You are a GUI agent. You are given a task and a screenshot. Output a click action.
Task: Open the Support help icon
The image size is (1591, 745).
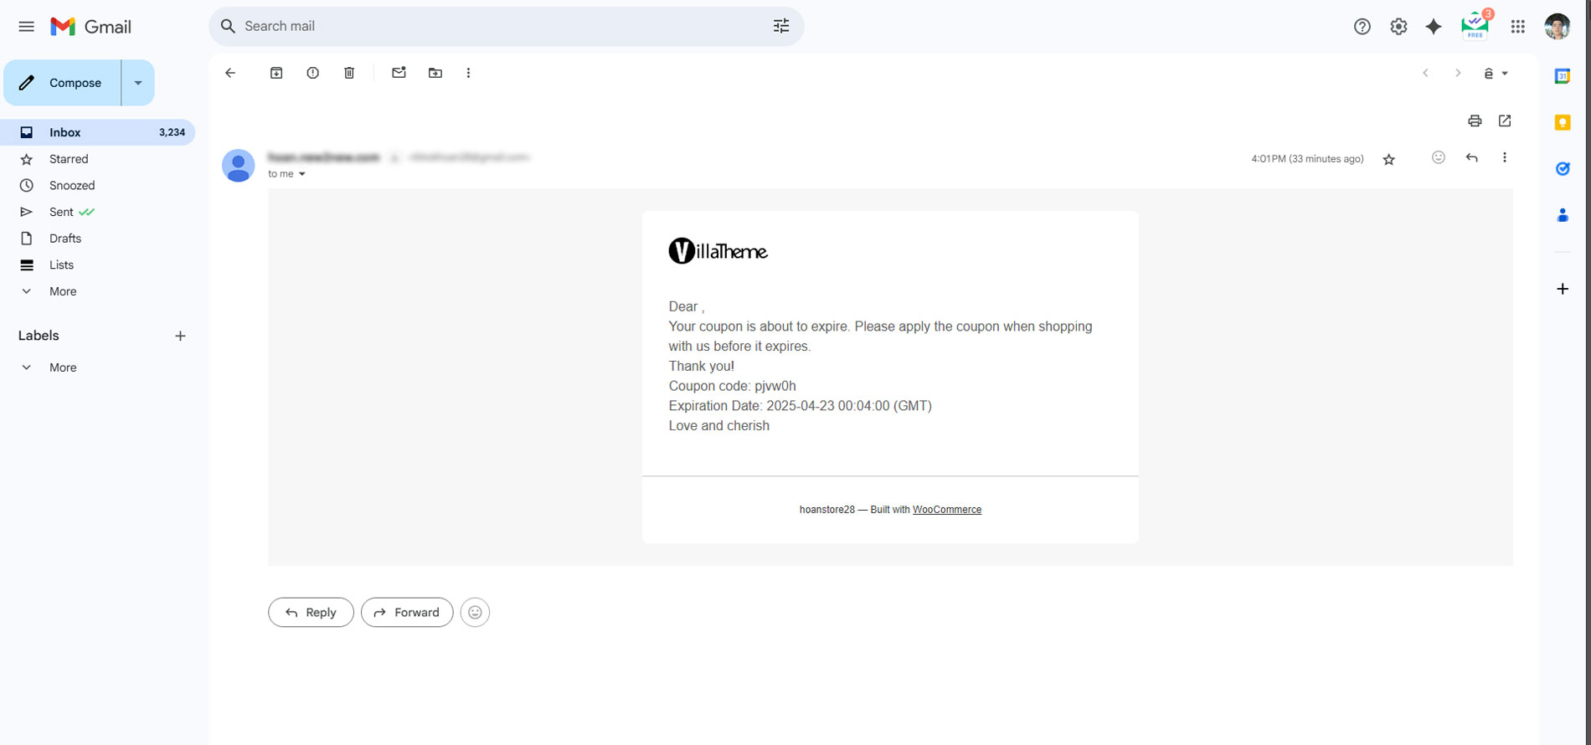1362,27
